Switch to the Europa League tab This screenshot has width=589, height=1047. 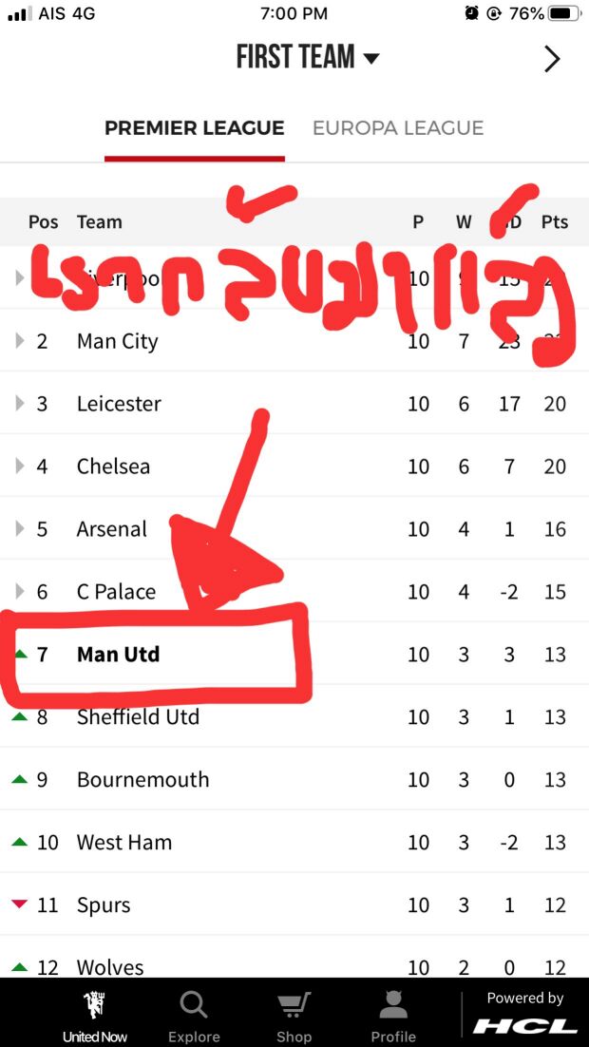pyautogui.click(x=398, y=128)
